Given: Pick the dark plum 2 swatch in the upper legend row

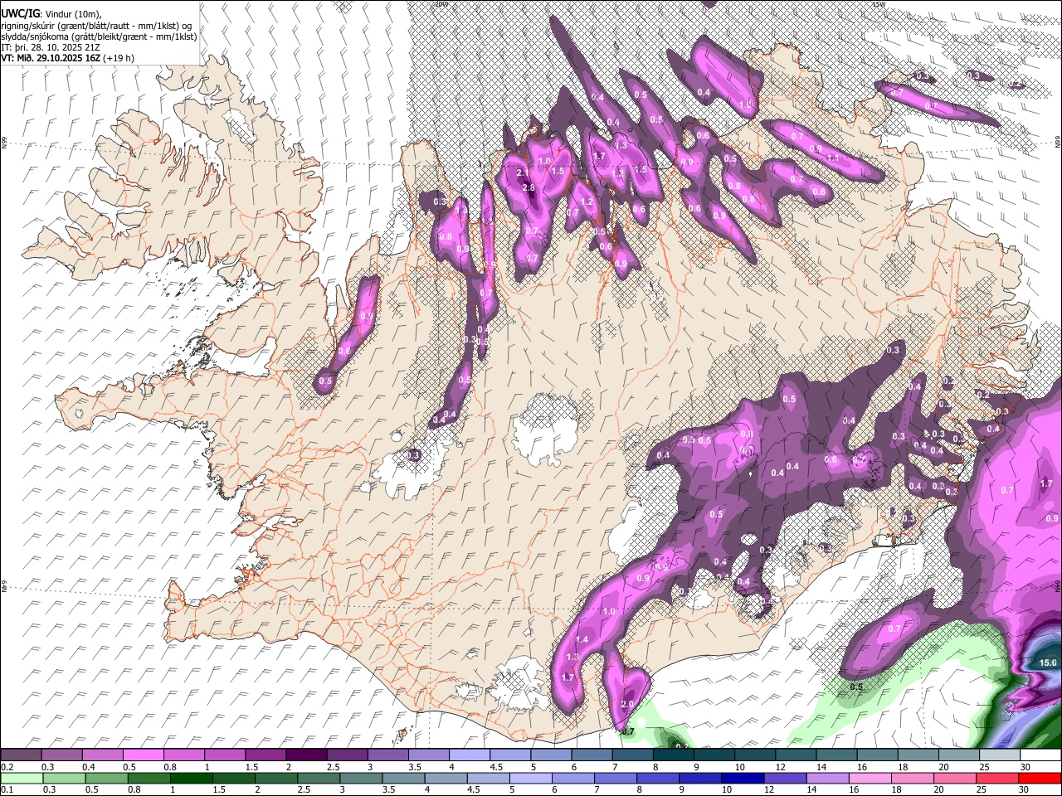Looking at the screenshot, I should [306, 755].
